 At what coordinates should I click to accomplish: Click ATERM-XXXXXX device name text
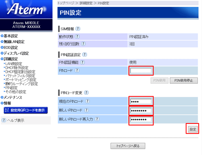[26, 27]
